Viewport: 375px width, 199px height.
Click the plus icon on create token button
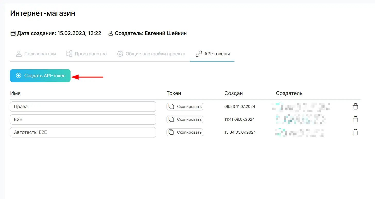tap(19, 76)
